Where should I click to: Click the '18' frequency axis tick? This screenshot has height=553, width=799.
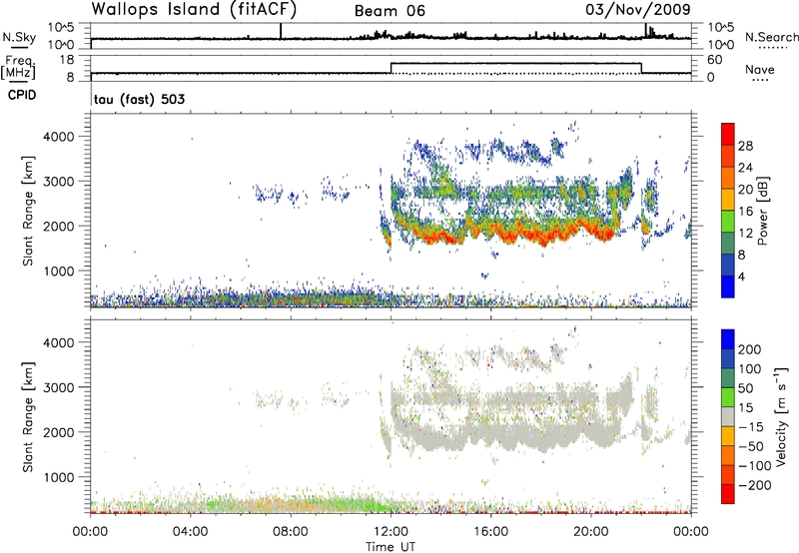point(67,60)
